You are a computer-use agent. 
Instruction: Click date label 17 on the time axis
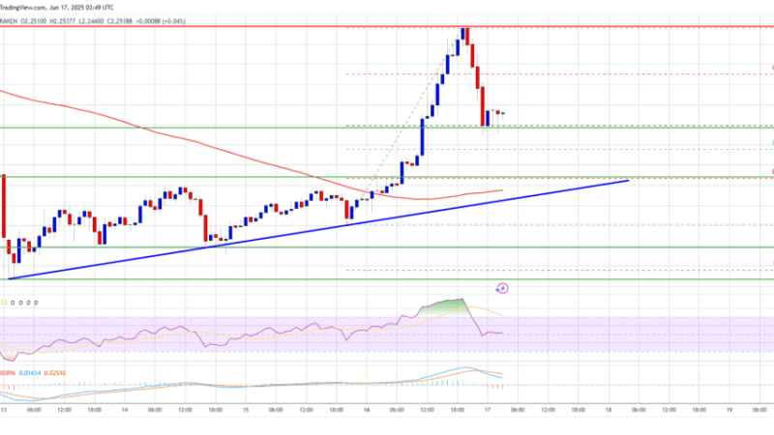coord(488,410)
